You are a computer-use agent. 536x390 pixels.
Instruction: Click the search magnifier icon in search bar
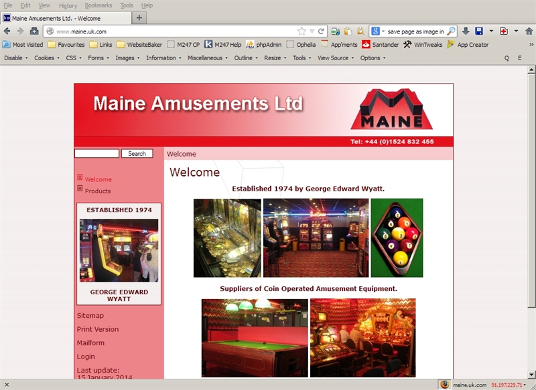[451, 31]
